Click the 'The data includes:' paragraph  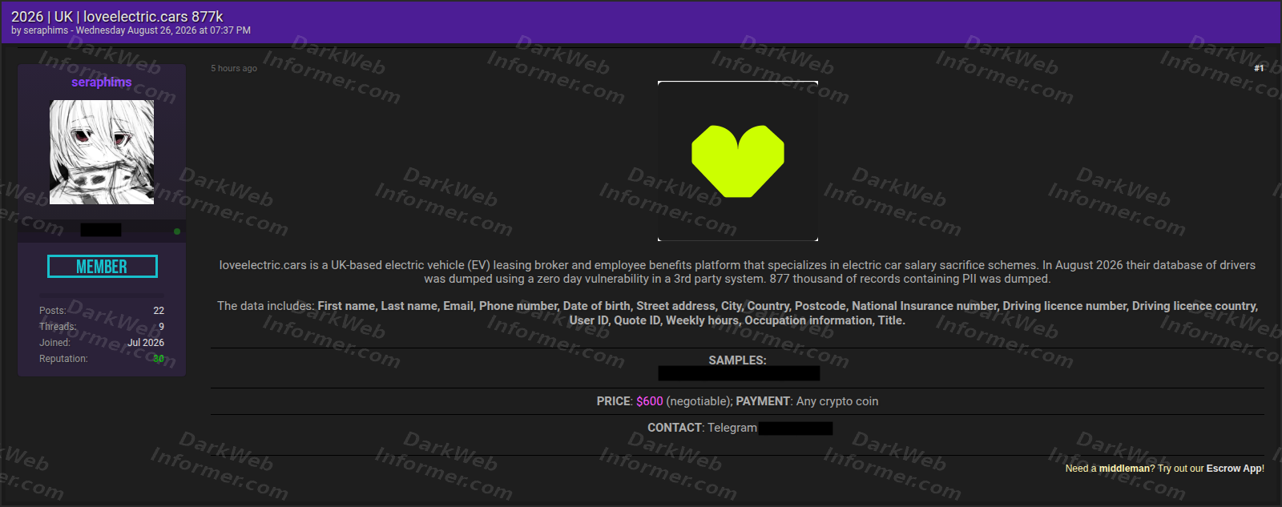[737, 313]
